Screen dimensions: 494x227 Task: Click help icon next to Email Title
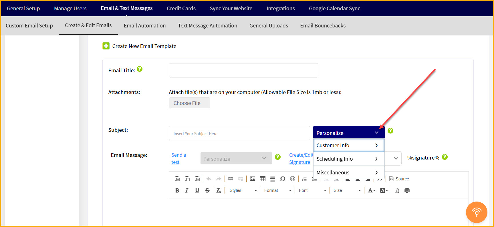[x=140, y=69]
